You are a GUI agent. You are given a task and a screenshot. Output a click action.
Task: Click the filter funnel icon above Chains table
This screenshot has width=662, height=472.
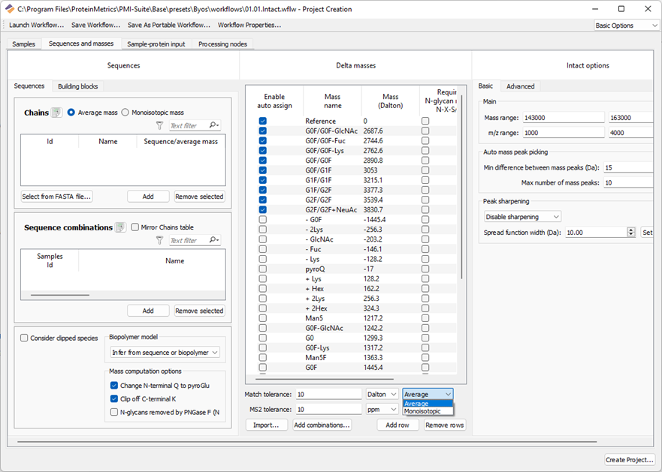point(159,125)
